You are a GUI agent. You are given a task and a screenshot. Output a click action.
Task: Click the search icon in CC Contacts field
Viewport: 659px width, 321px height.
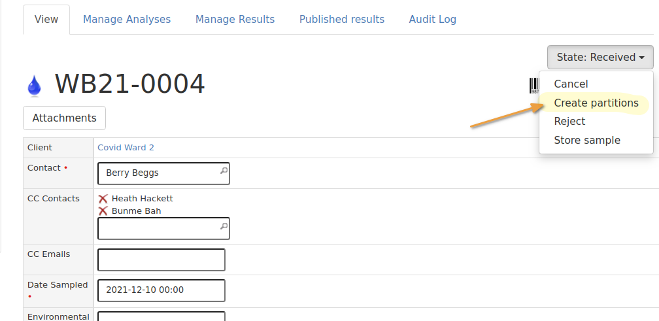[x=223, y=226]
